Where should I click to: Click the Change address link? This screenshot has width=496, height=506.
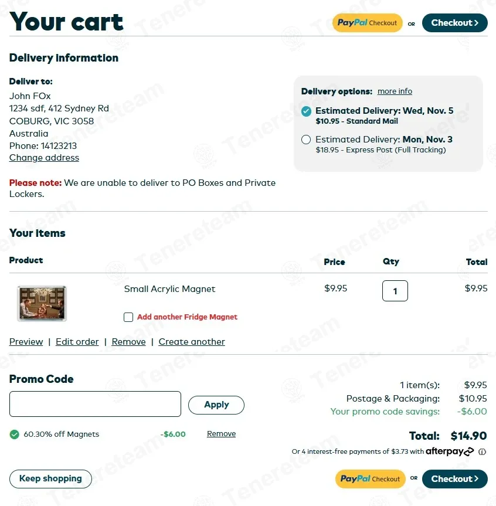point(44,158)
